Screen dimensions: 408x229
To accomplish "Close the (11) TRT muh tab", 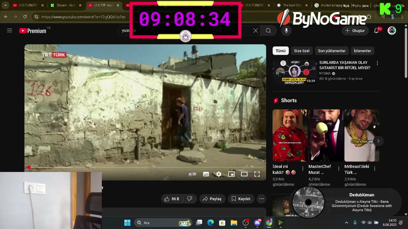I will [118, 5].
